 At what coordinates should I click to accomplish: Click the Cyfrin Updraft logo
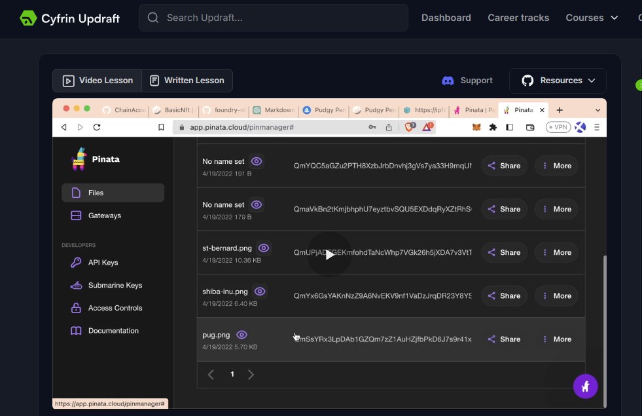[x=69, y=18]
